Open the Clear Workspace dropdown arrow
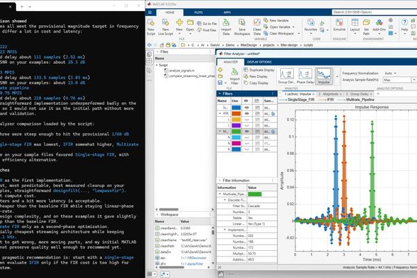 click(299, 33)
